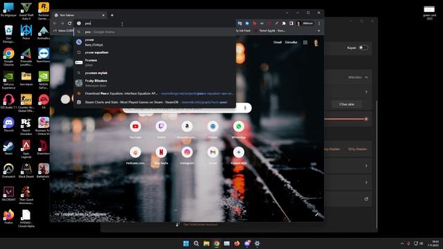Image resolution: width=443 pixels, height=249 pixels.
Task: Open the Chrome three-dot menu
Action: pos(319,24)
